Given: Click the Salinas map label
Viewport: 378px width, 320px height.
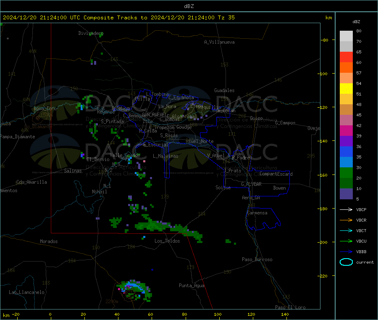Looking at the screenshot, I should (x=73, y=171).
